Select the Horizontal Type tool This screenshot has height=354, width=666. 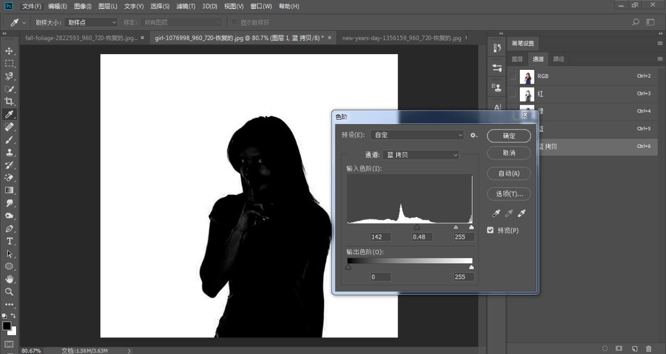coord(9,241)
